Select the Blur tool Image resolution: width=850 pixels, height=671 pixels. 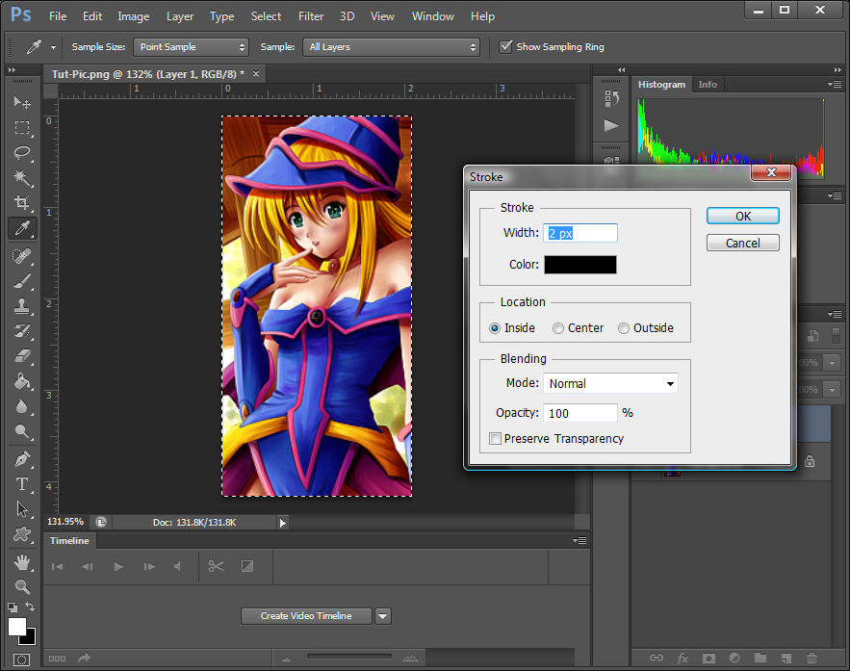click(x=22, y=406)
